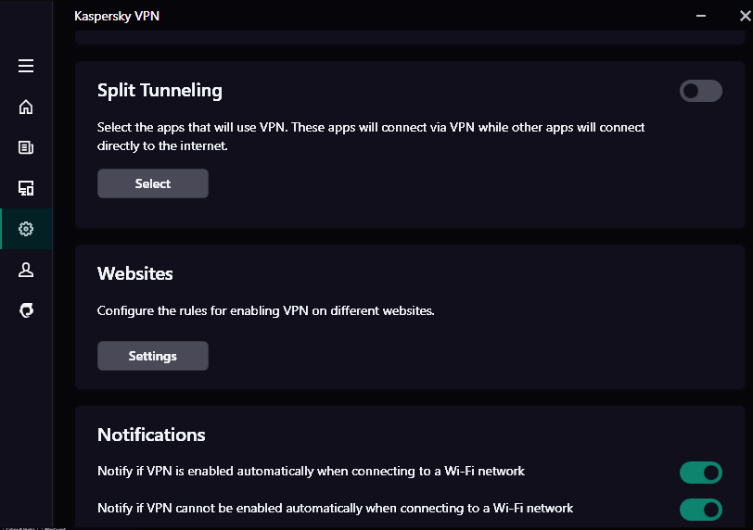Open the account profile icon
The width and height of the screenshot is (753, 530).
click(x=26, y=270)
